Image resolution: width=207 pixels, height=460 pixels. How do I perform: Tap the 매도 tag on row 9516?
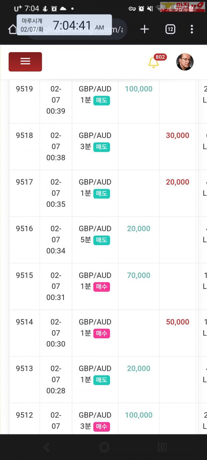click(101, 240)
